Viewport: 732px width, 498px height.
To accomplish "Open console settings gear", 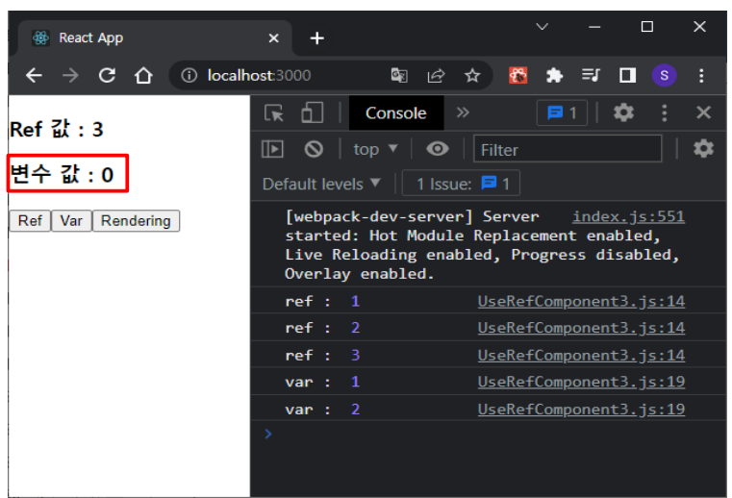I will [703, 149].
